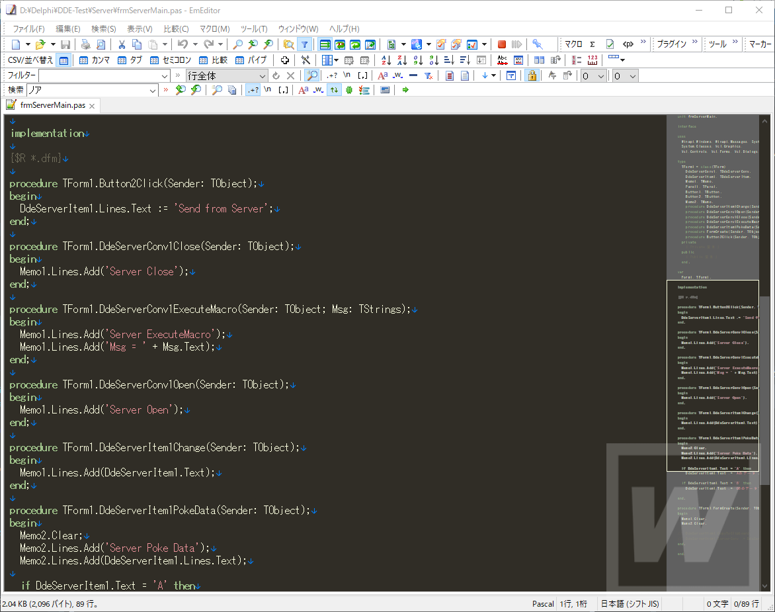The width and height of the screenshot is (775, 612).
Task: Click the パイプ pipe separator button
Action: click(251, 60)
